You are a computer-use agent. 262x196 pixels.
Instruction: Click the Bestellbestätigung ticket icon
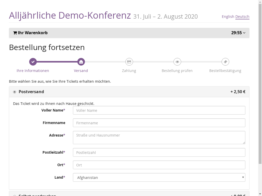click(x=225, y=62)
